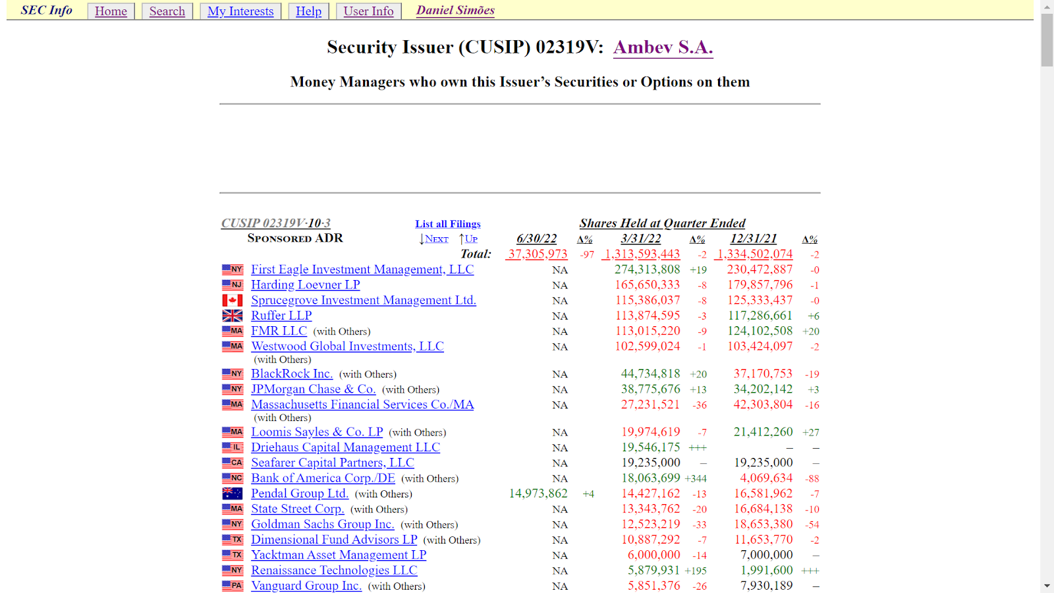1054x593 pixels.
Task: Open the User Info tab
Action: (368, 11)
